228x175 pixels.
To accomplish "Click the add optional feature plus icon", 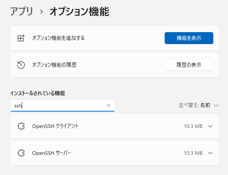I will 21,38.
